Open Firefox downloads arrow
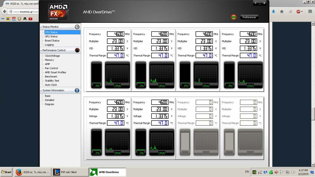The width and height of the screenshot is (315, 177). click(x=273, y=12)
